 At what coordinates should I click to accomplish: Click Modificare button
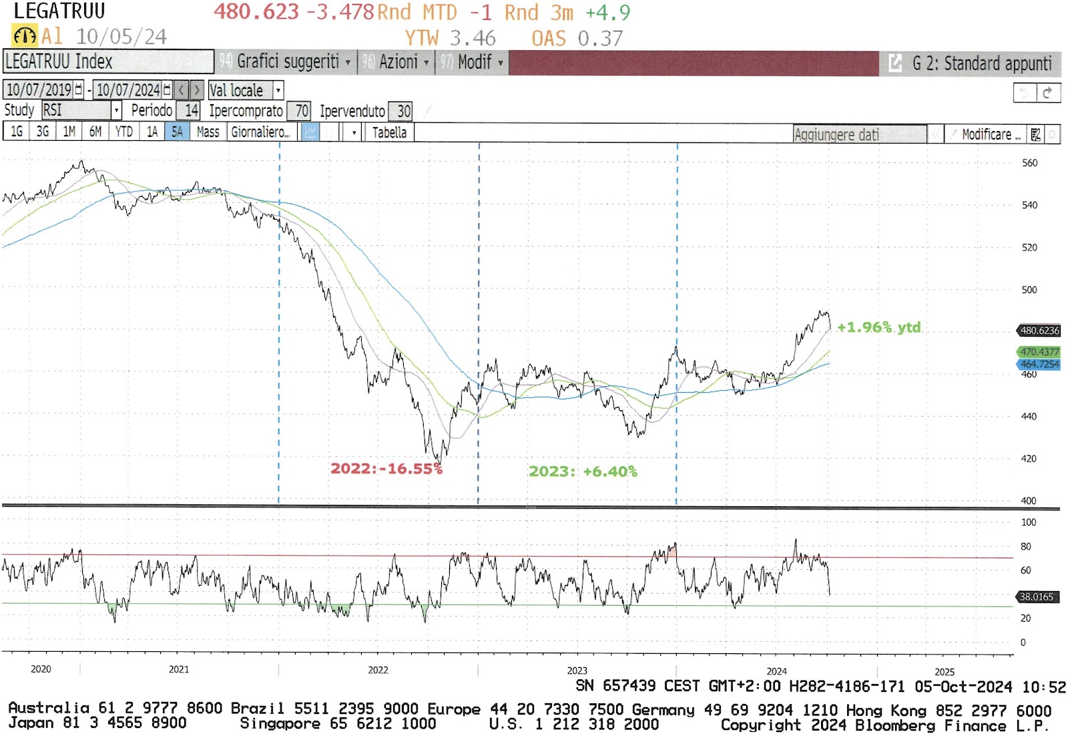tap(987, 134)
